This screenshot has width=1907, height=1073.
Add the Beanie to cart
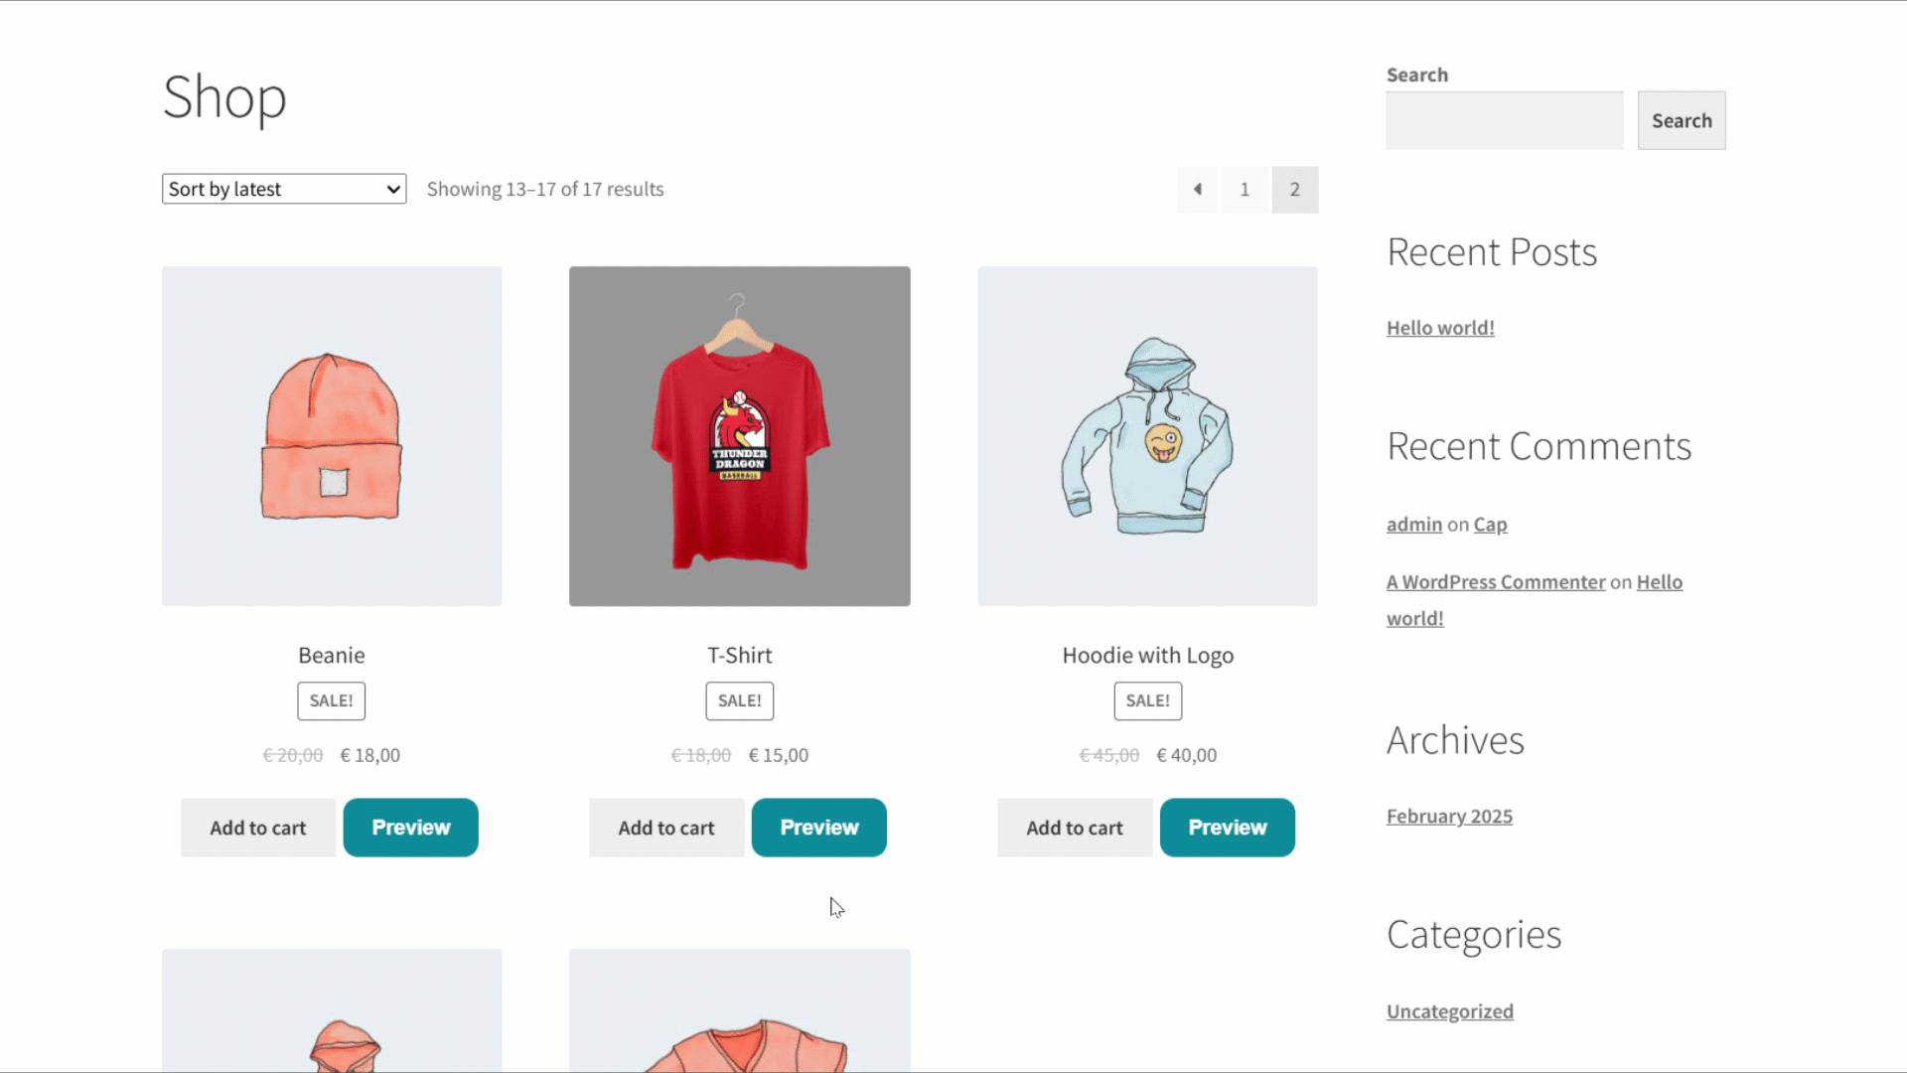pos(258,828)
